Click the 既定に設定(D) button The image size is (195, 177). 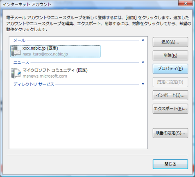pyautogui.click(x=170, y=82)
